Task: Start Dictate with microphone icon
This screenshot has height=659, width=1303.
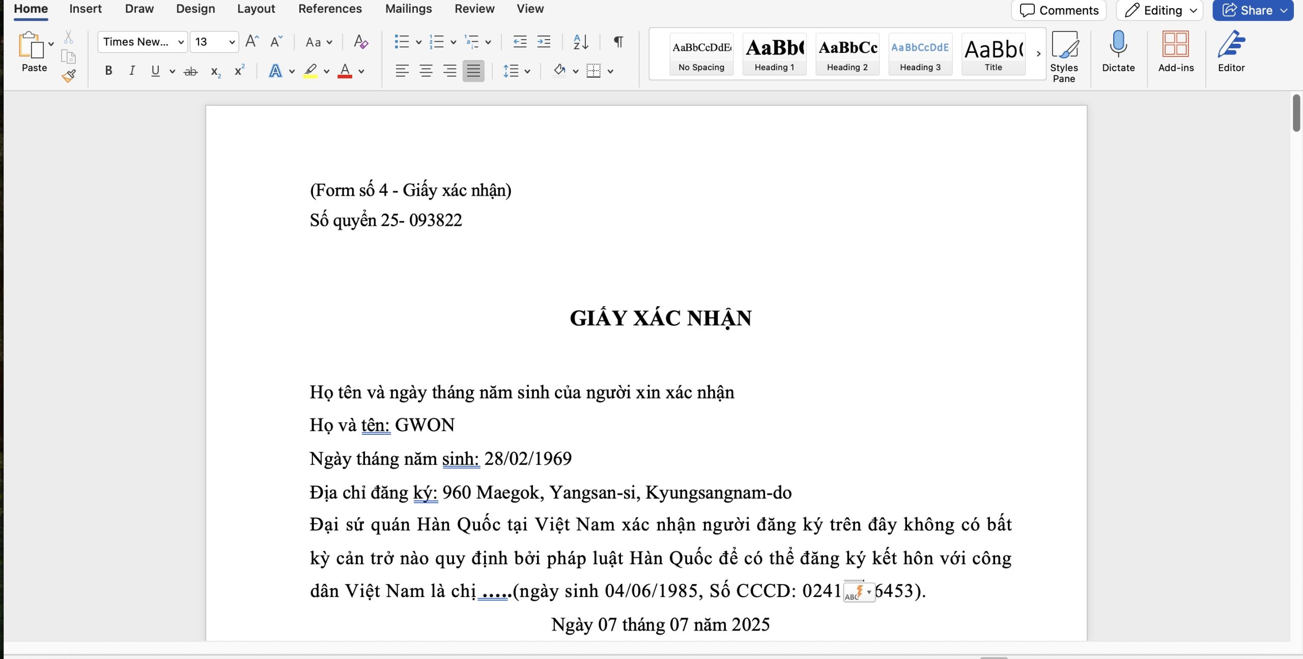Action: [1118, 51]
